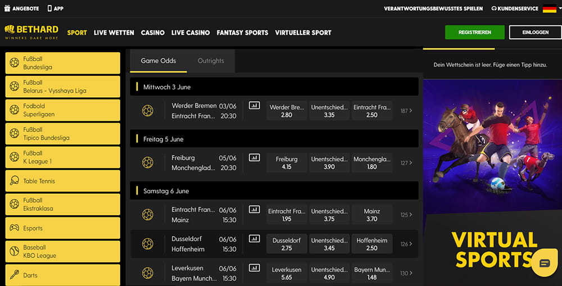Screen dimensions: 562x286
Task: Click baseball icon beside KBO League
Action: tap(15, 251)
